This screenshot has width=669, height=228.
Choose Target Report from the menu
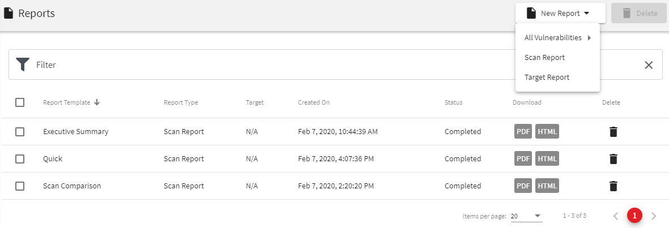click(x=547, y=78)
